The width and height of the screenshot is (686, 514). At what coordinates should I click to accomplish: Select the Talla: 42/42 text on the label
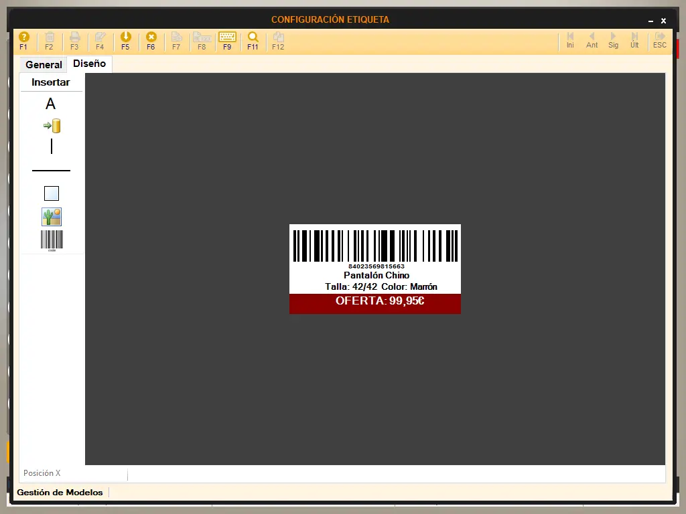(351, 286)
